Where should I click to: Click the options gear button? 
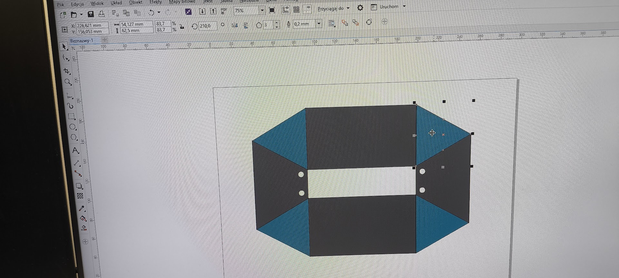[360, 8]
